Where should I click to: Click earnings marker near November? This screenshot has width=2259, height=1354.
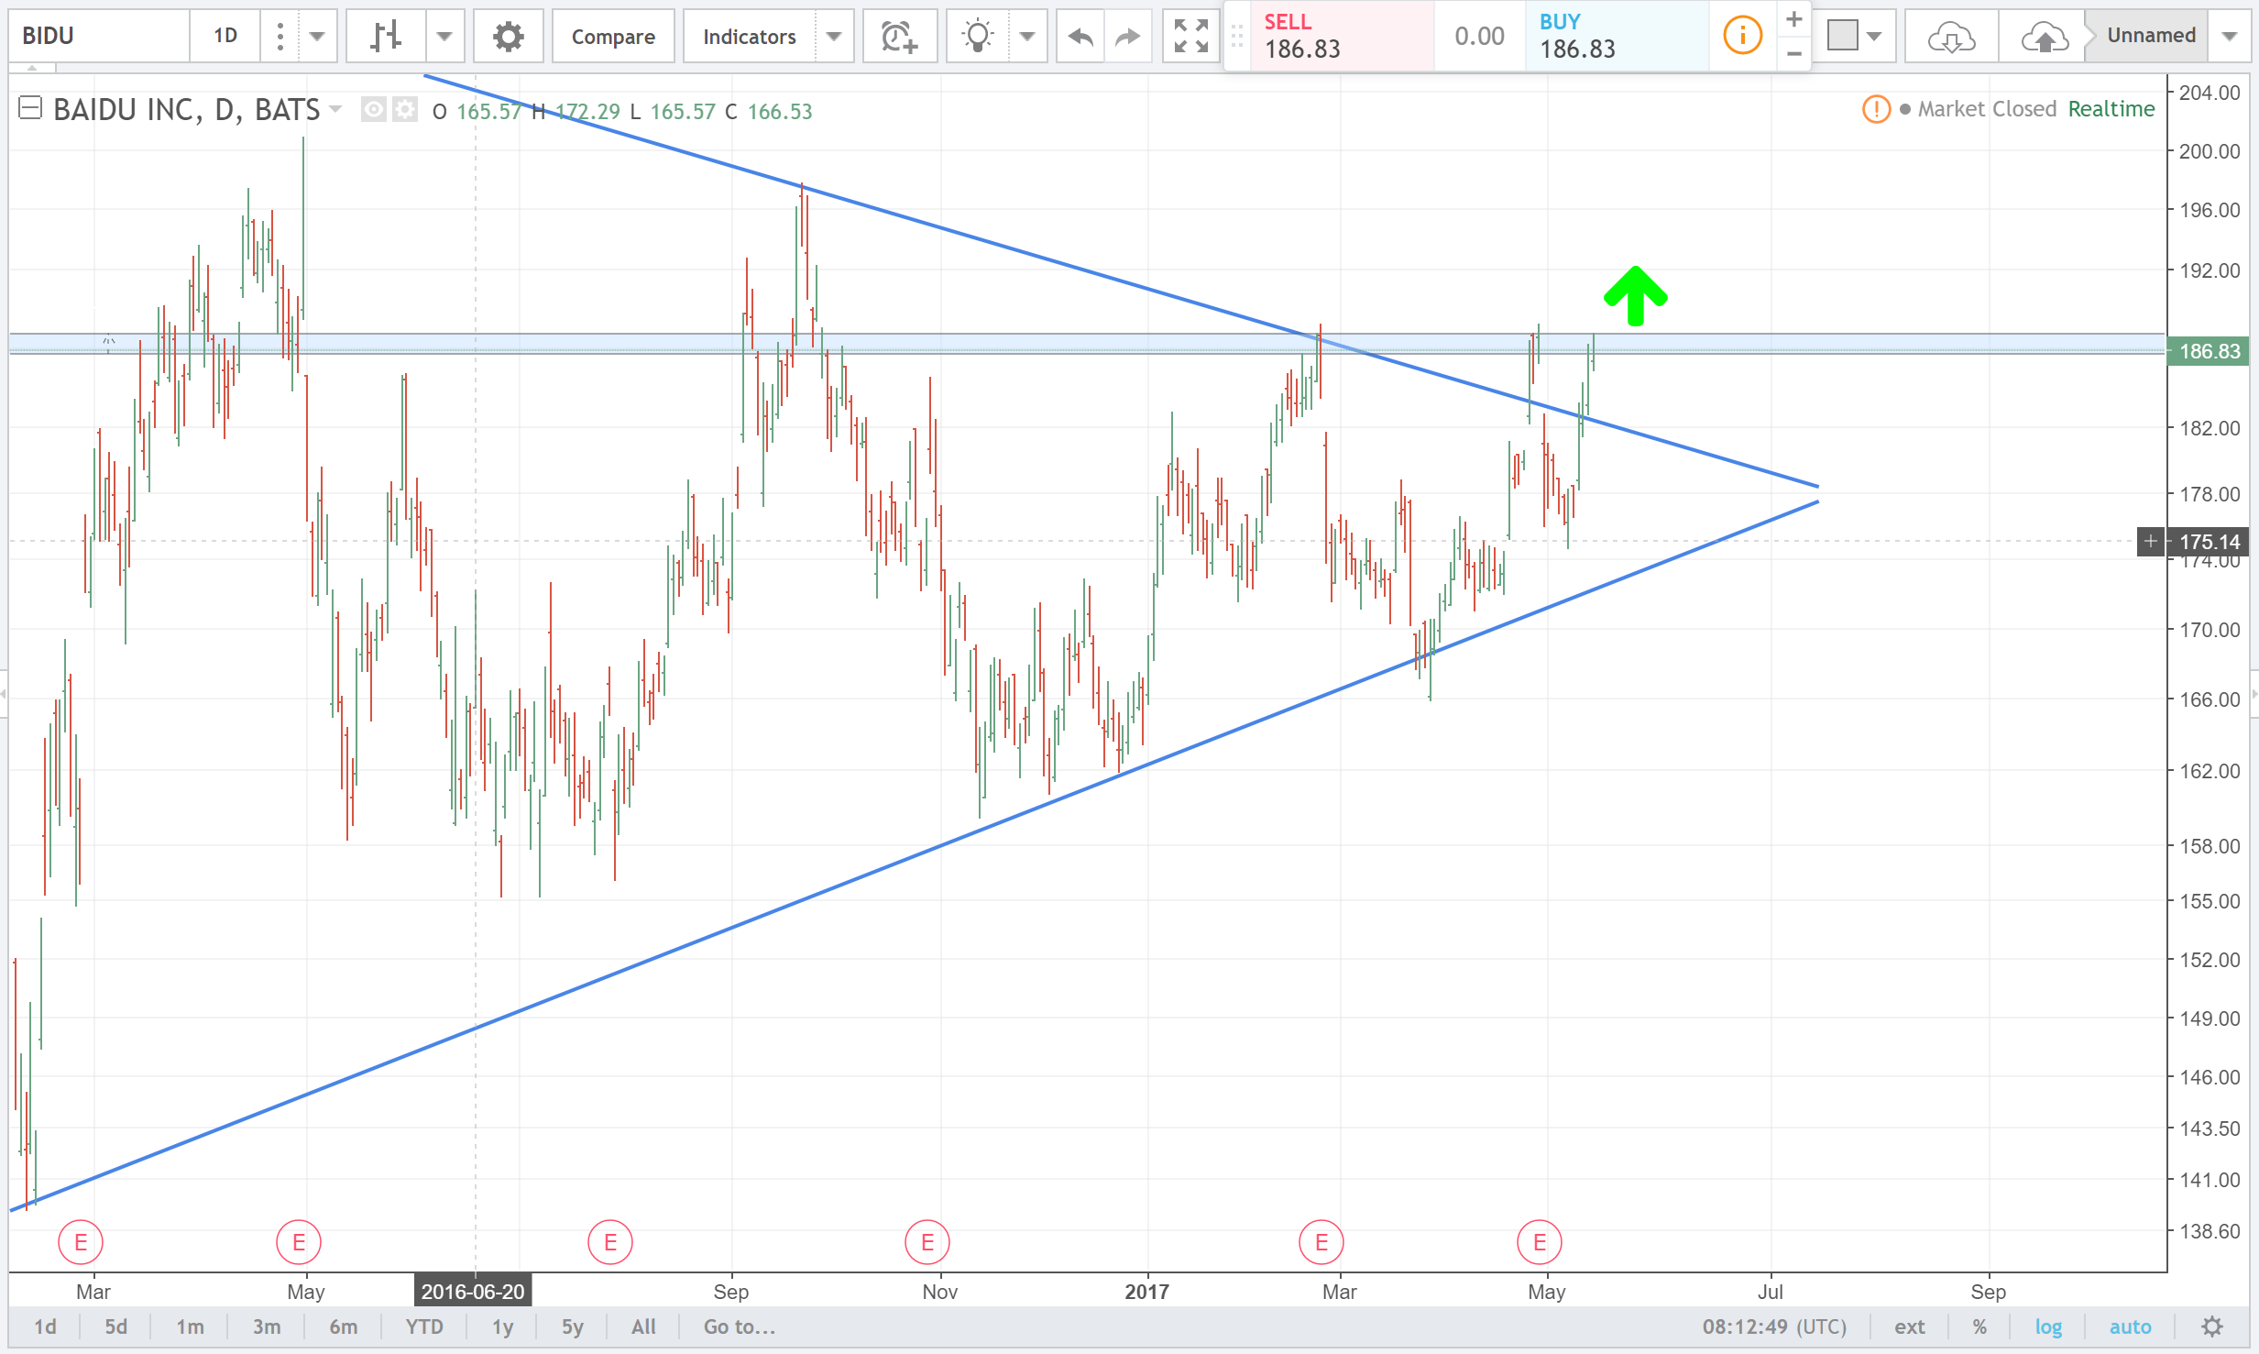coord(927,1242)
